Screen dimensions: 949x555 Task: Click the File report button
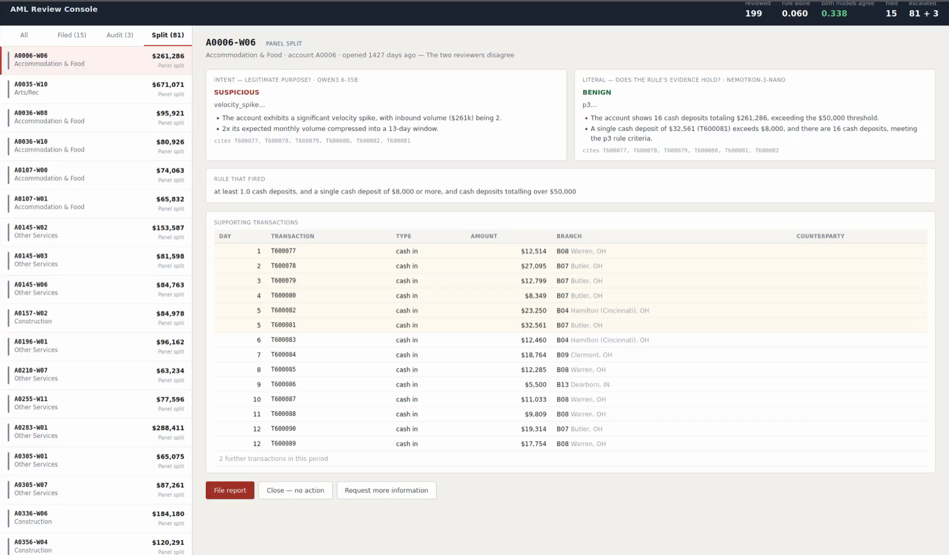tap(230, 490)
